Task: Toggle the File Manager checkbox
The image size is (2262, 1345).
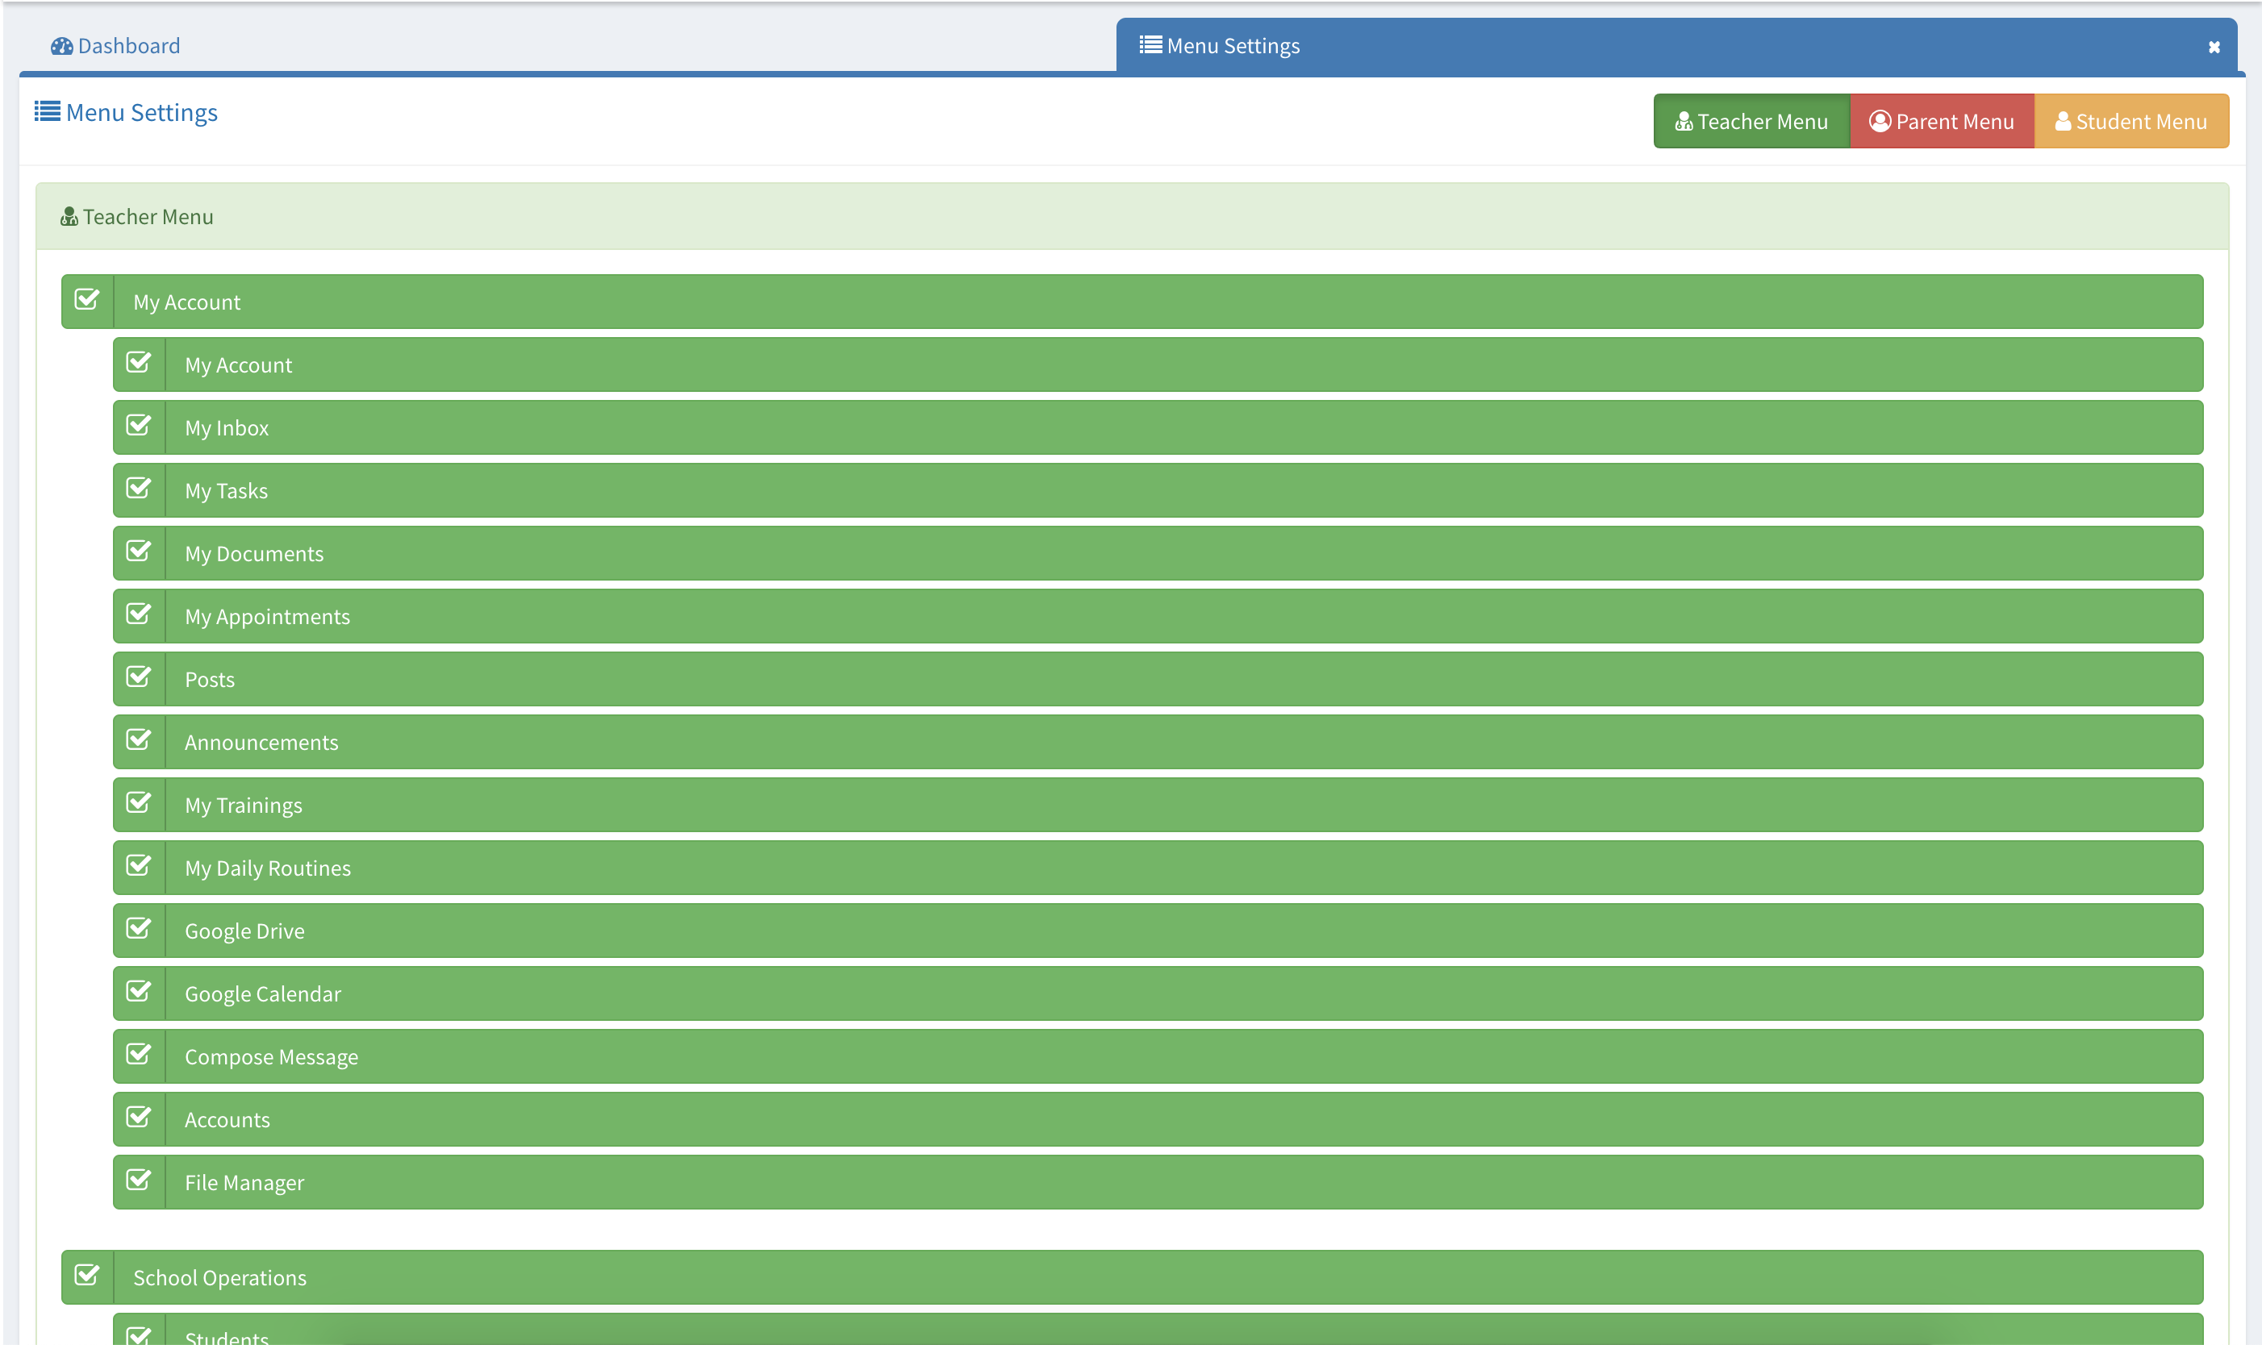Action: click(139, 1180)
